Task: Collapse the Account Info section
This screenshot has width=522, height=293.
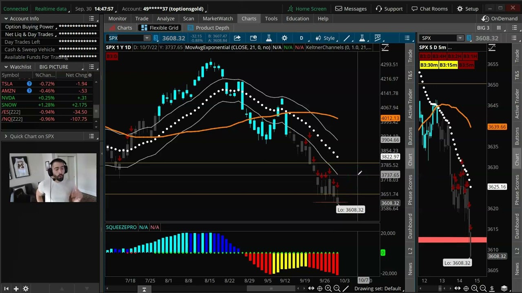Action: click(x=6, y=19)
